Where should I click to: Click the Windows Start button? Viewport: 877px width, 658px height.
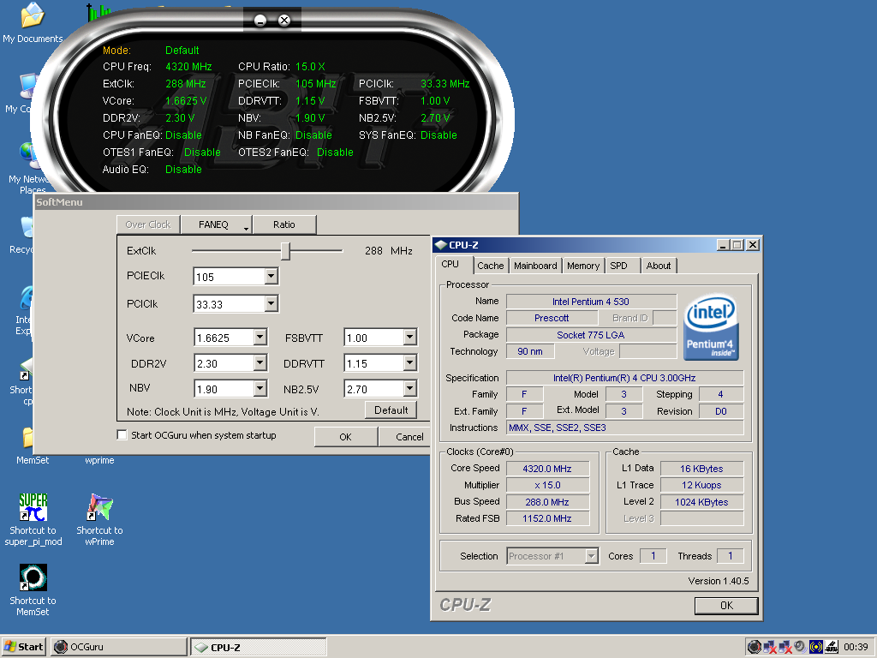pos(23,647)
